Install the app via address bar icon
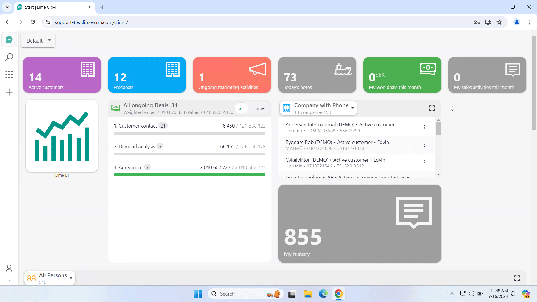This screenshot has width=537, height=302. point(488,22)
